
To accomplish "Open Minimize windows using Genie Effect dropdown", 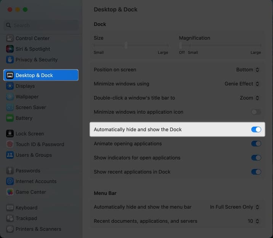I will click(242, 84).
